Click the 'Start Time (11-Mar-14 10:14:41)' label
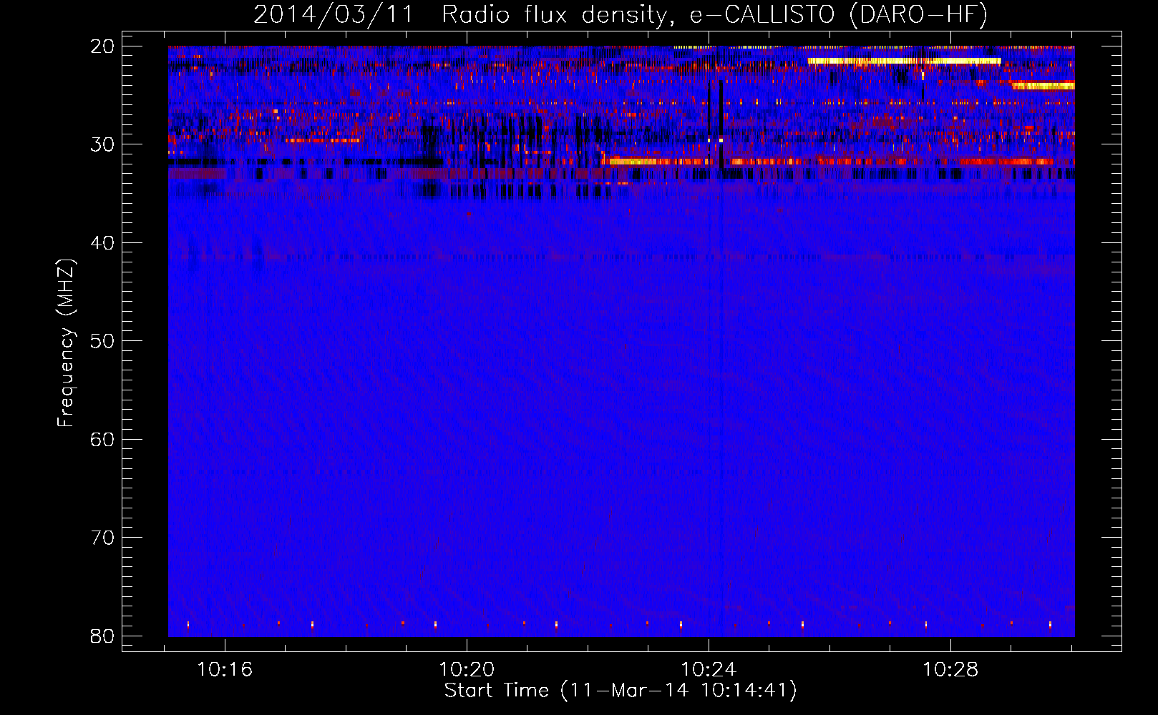 coord(621,691)
